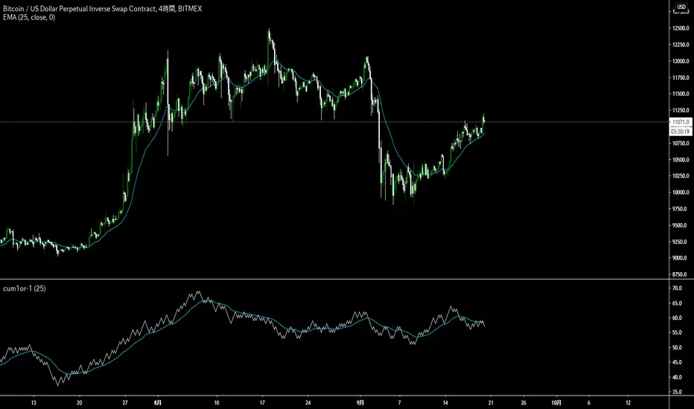This screenshot has height=409, width=694.
Task: Click the 11500.0 level on price scale
Action: 681,94
